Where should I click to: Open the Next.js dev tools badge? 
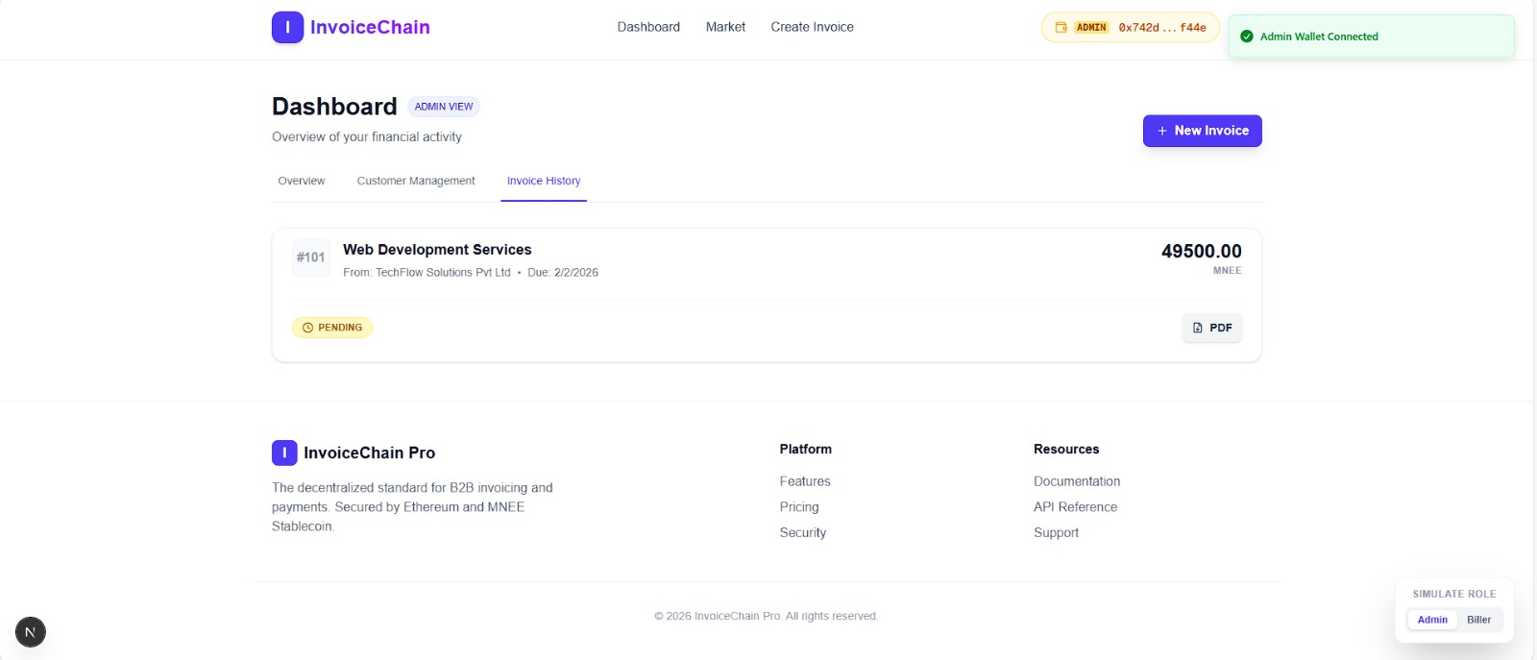[31, 632]
